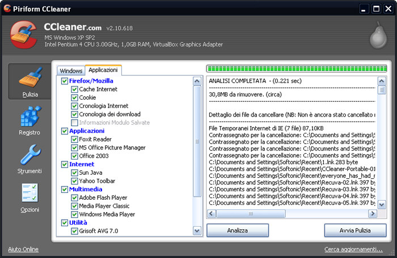Open the Aiuto Online link
397x258 pixels.
23,249
